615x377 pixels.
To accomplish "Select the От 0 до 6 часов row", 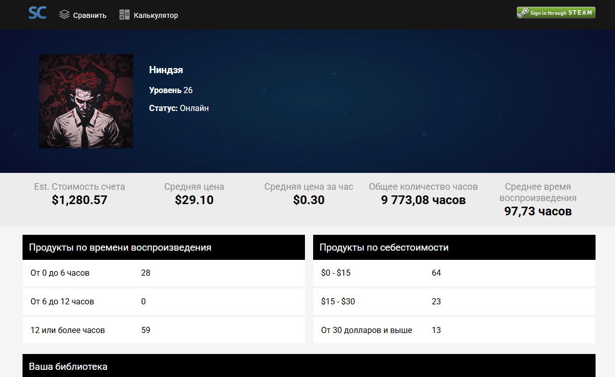I will tap(163, 273).
